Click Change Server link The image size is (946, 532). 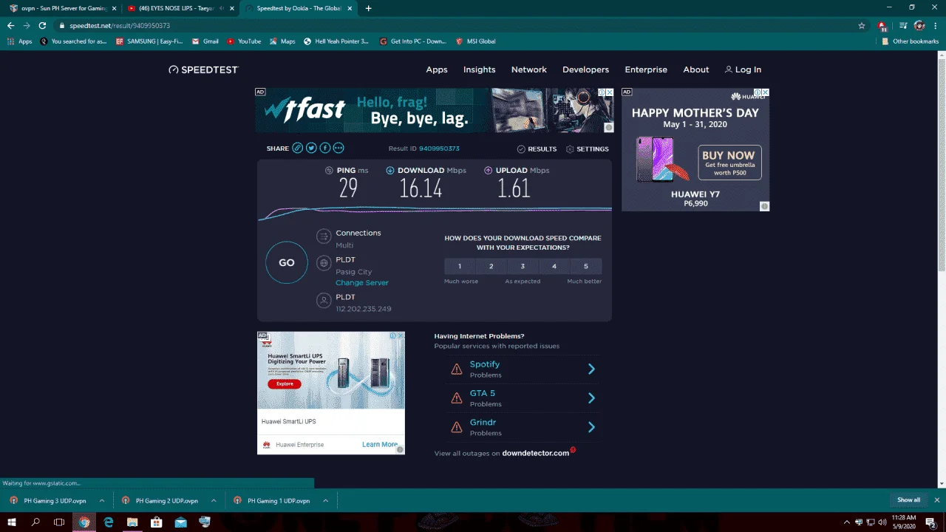pos(362,283)
